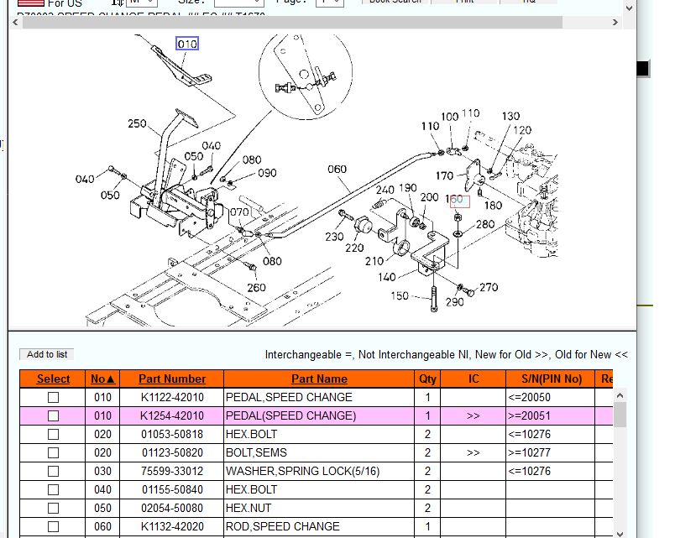Screen dimensions: 675x538
Task: Click diagram pane scroll-right arrow
Action: click(x=615, y=23)
